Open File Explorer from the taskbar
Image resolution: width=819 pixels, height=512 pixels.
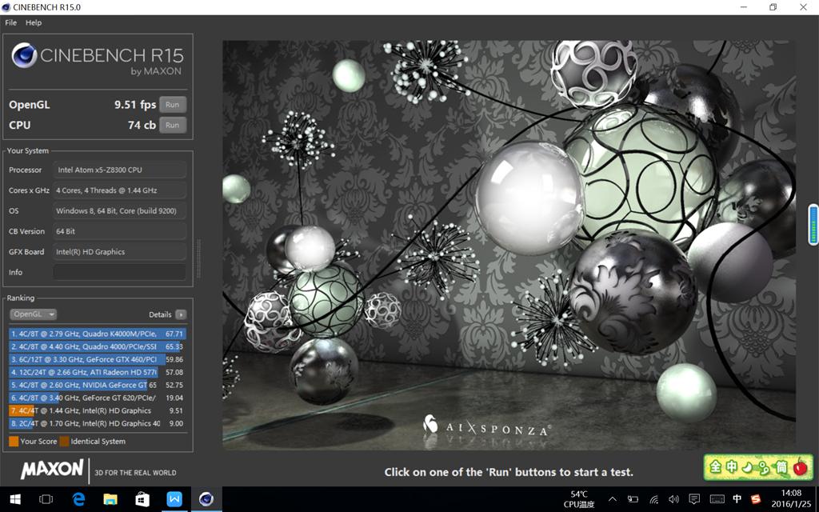110,499
